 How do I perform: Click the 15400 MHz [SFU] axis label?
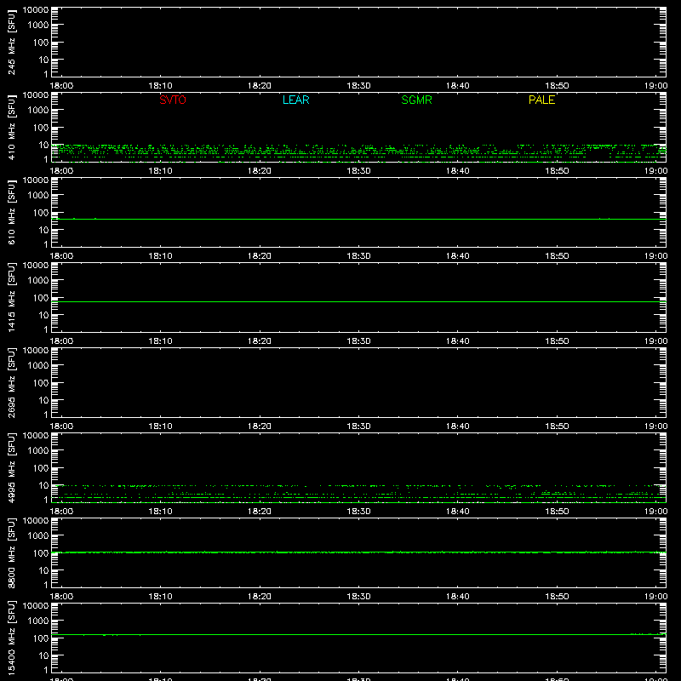coord(11,638)
